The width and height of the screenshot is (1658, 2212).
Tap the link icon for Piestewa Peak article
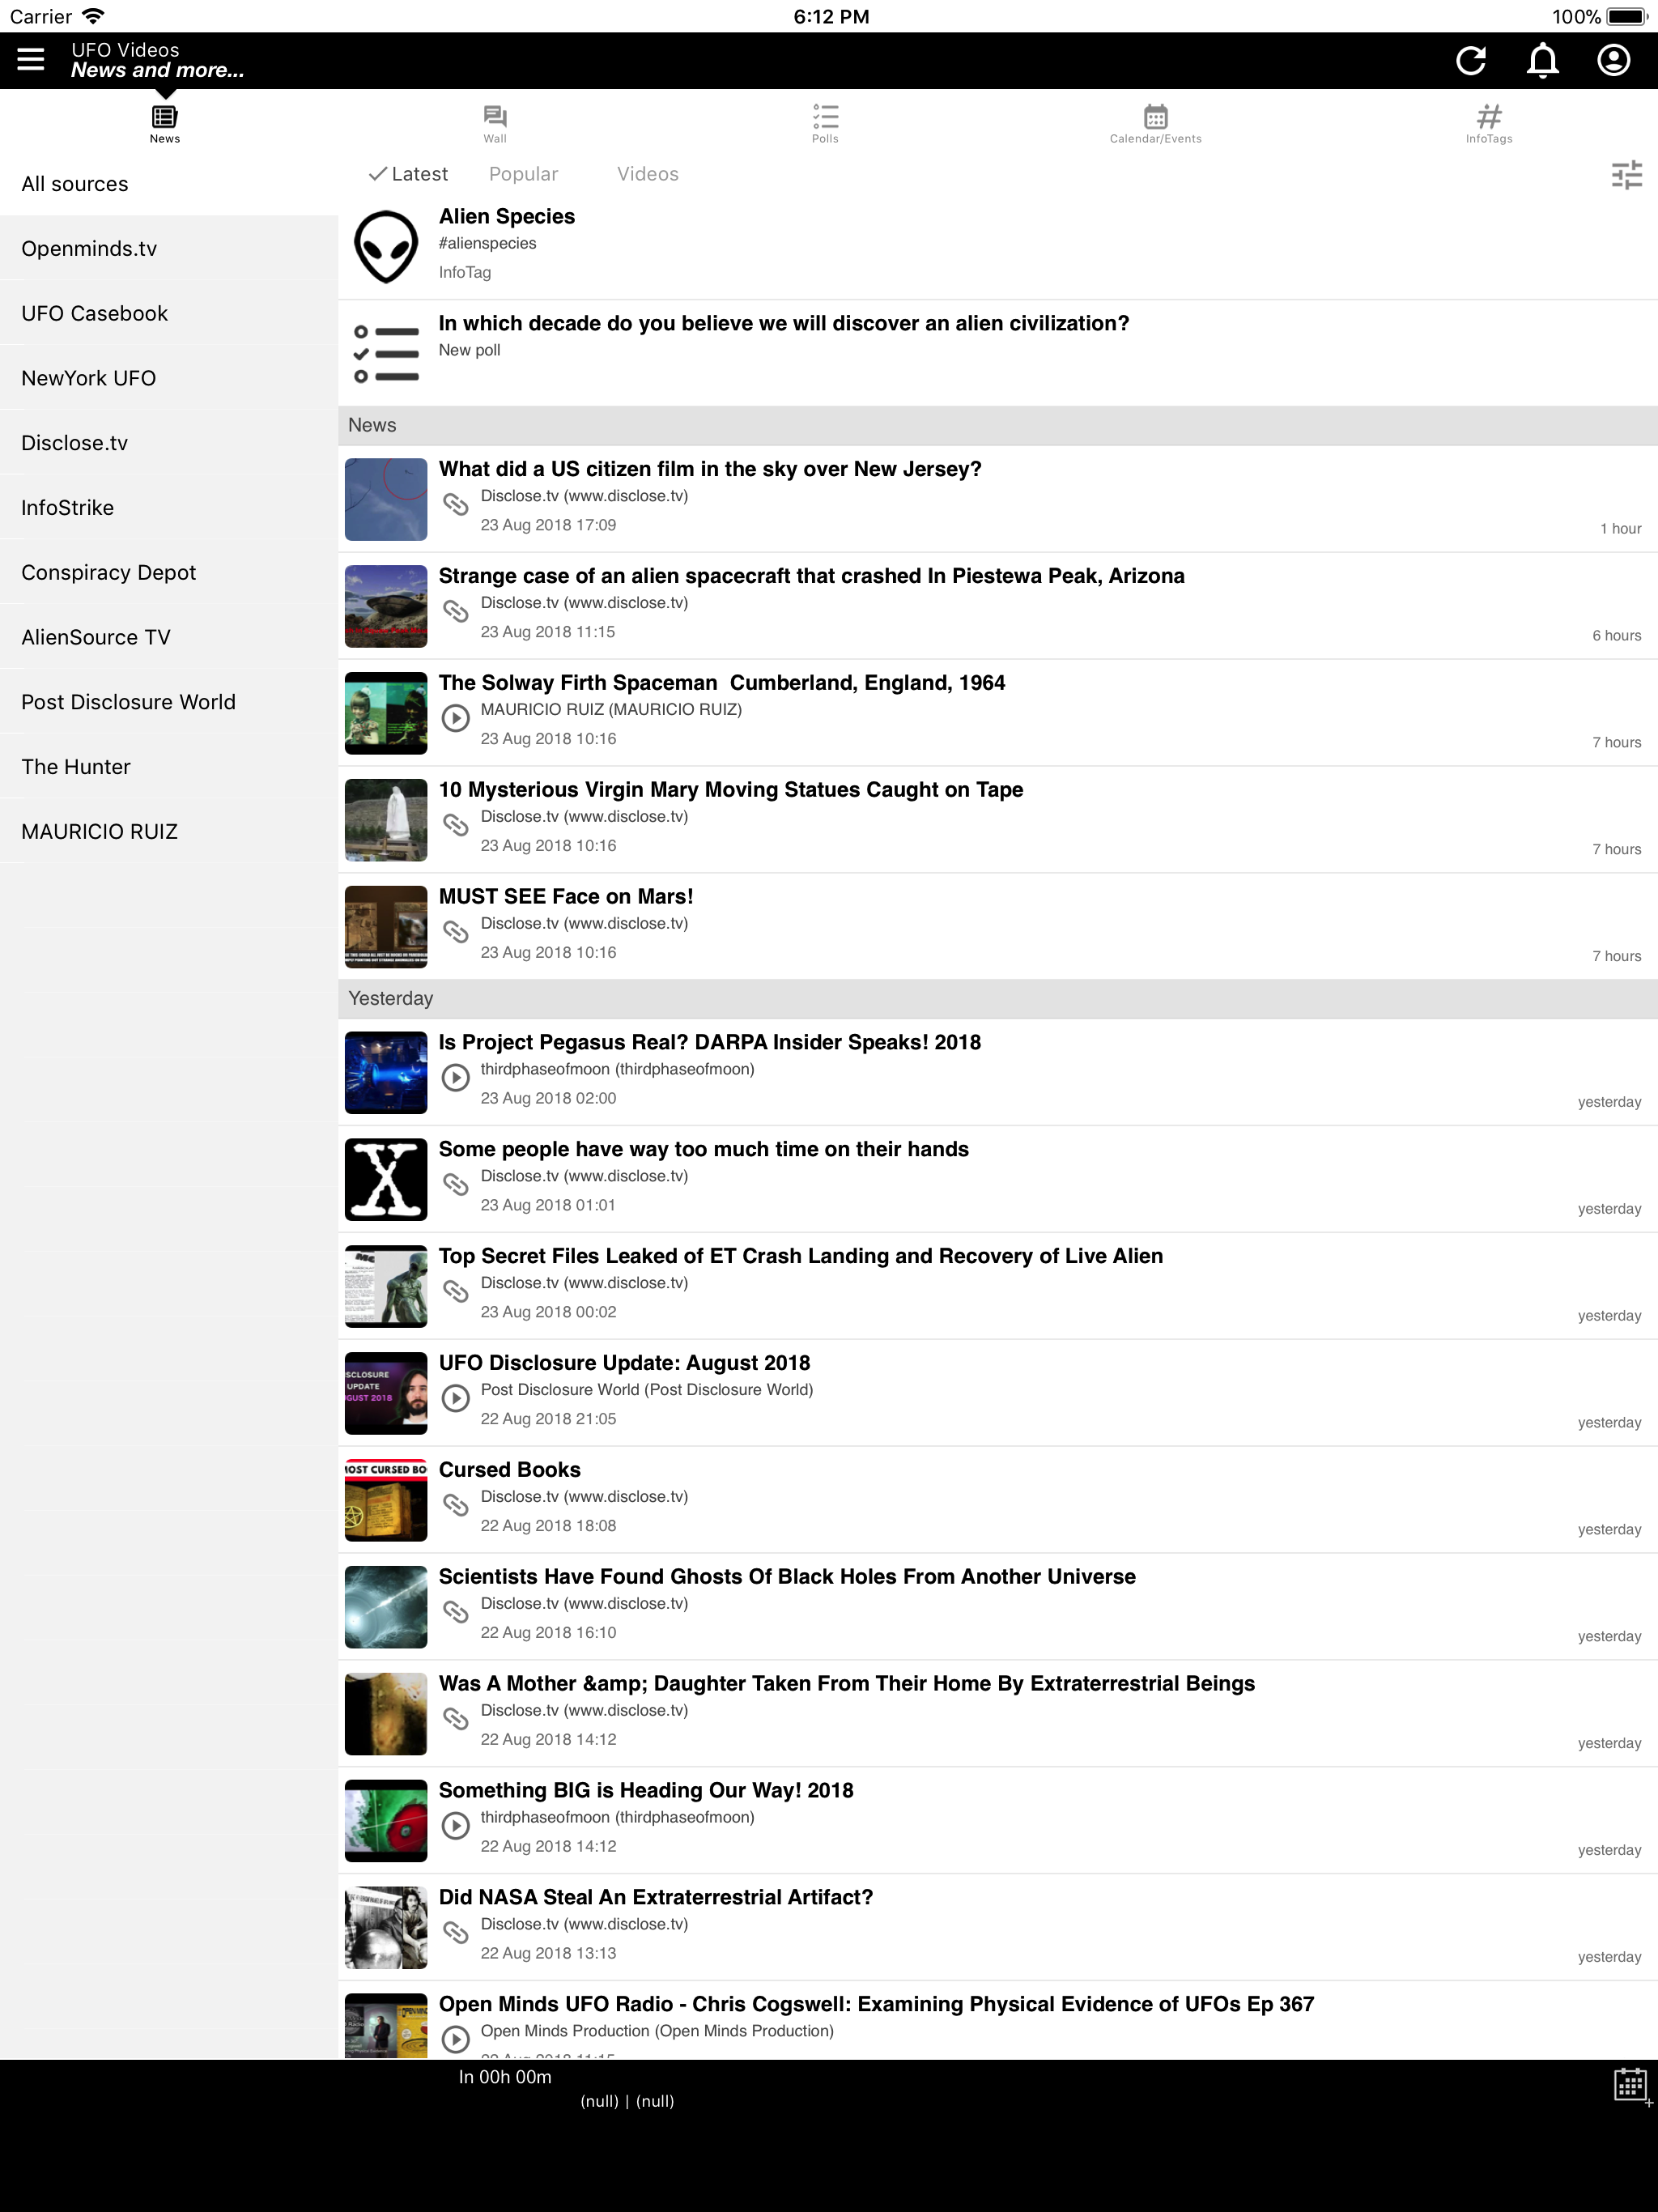(456, 611)
